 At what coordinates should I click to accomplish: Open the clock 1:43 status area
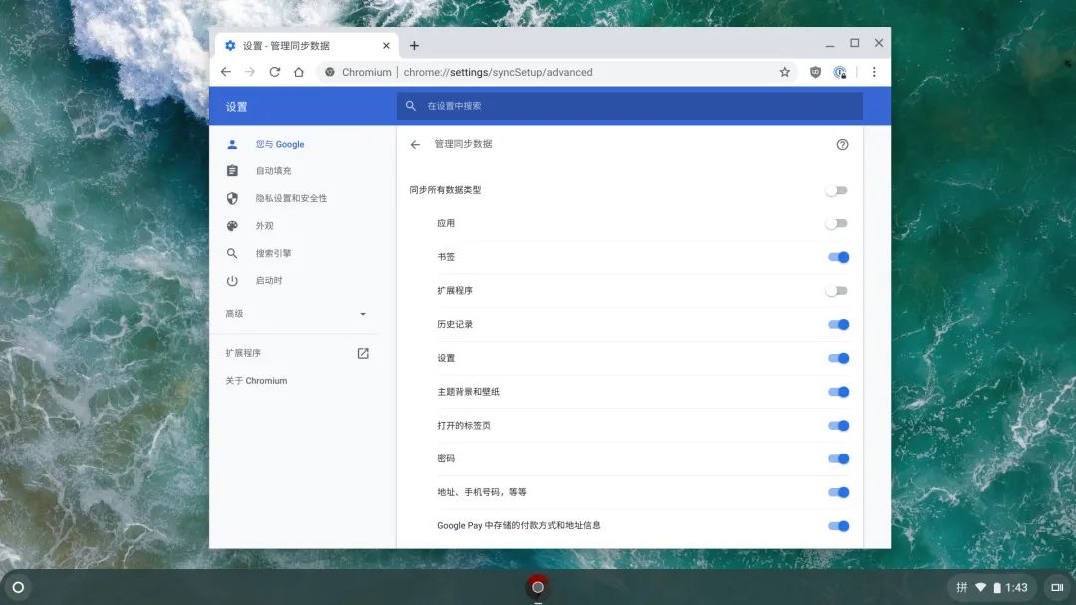pos(1016,587)
